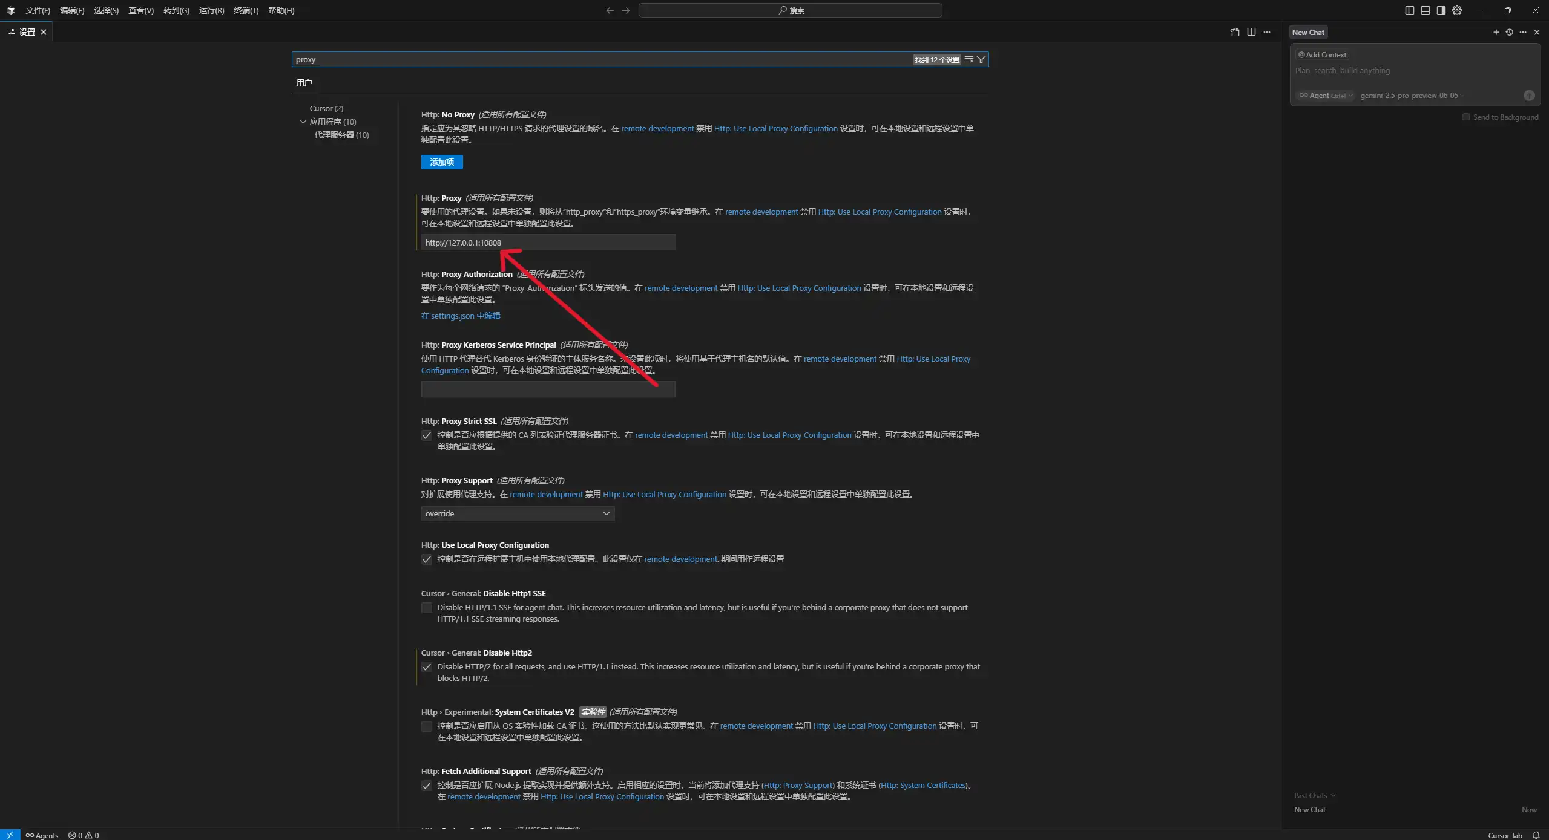Open the Proxy Support override dropdown
Viewport: 1549px width, 840px height.
tap(518, 513)
